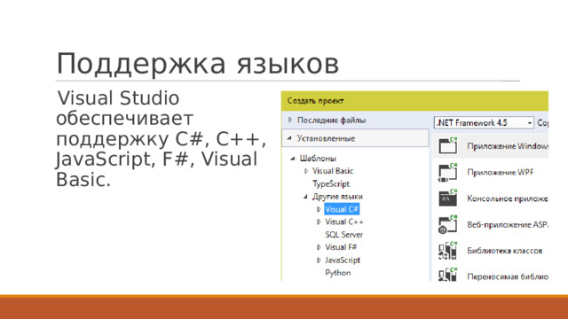Viewport: 568px width, 319px height.
Task: Expand the Visual Basic node arrow
Action: tap(306, 171)
